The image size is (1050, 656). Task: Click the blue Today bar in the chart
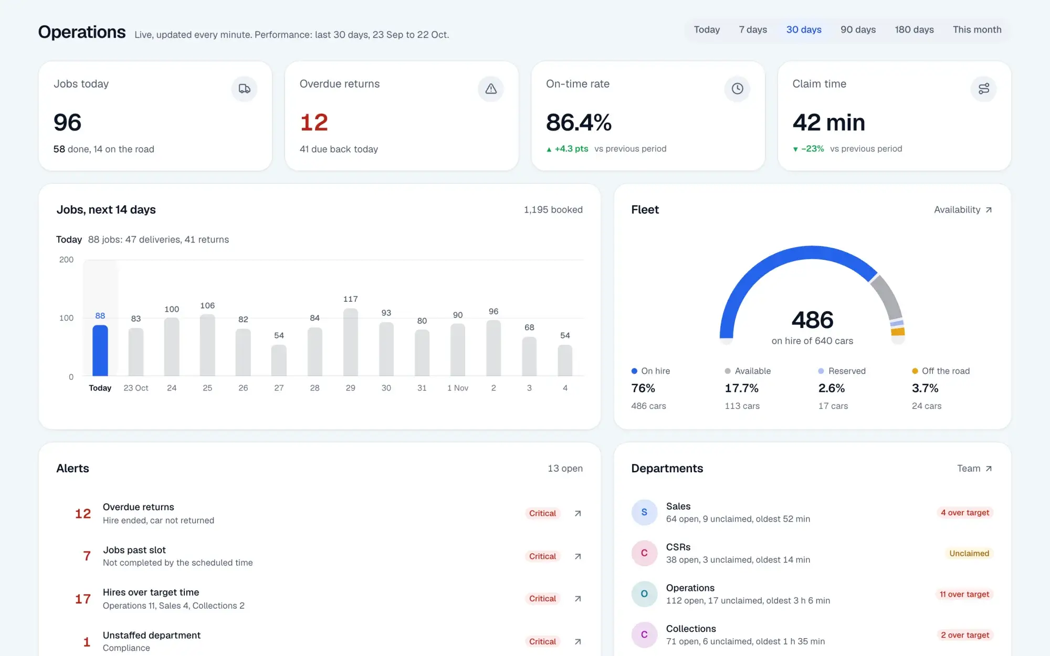pos(100,351)
